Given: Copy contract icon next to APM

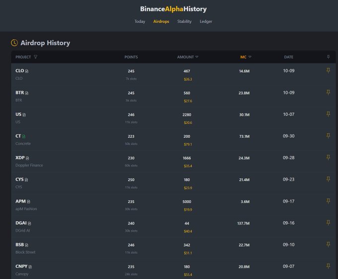Looking at the screenshot, I should pyautogui.click(x=28, y=202).
